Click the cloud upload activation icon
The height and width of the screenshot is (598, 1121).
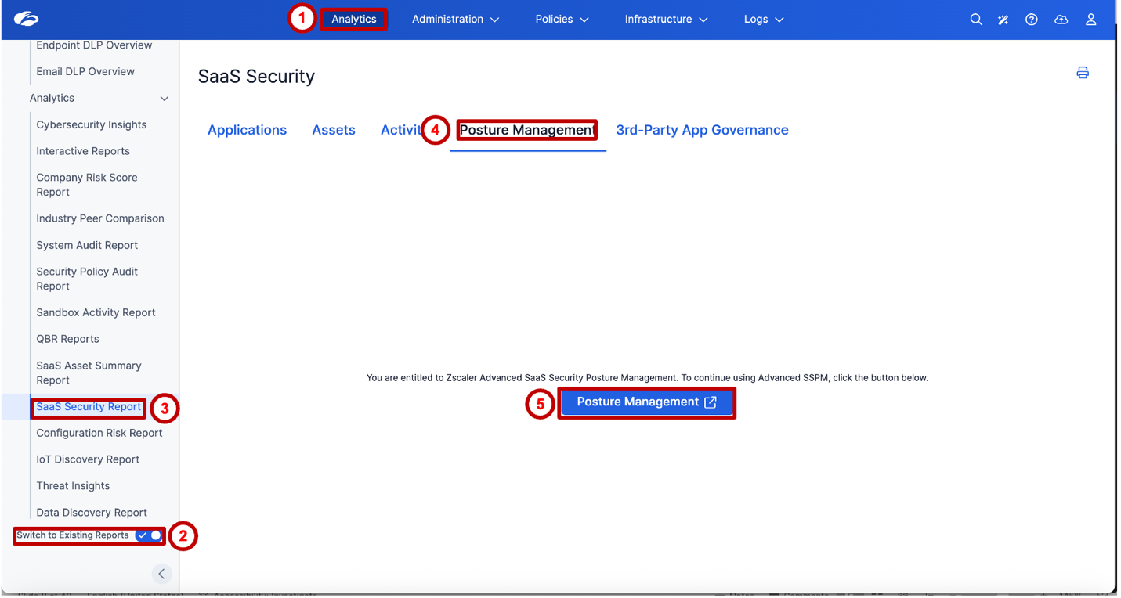point(1061,20)
